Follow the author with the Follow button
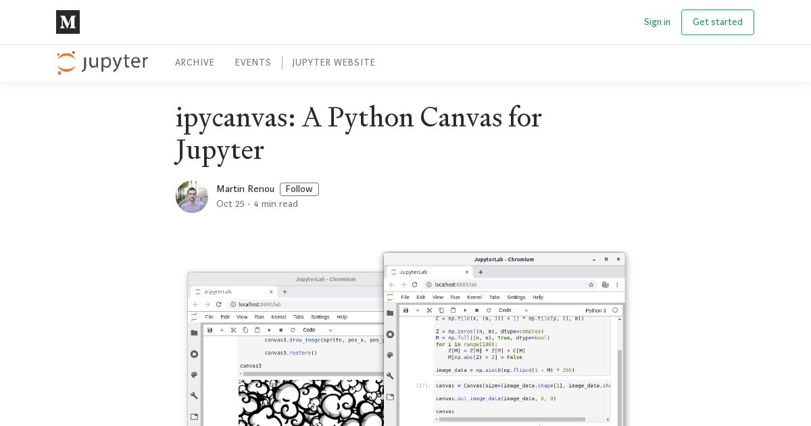This screenshot has height=426, width=811. click(x=299, y=189)
